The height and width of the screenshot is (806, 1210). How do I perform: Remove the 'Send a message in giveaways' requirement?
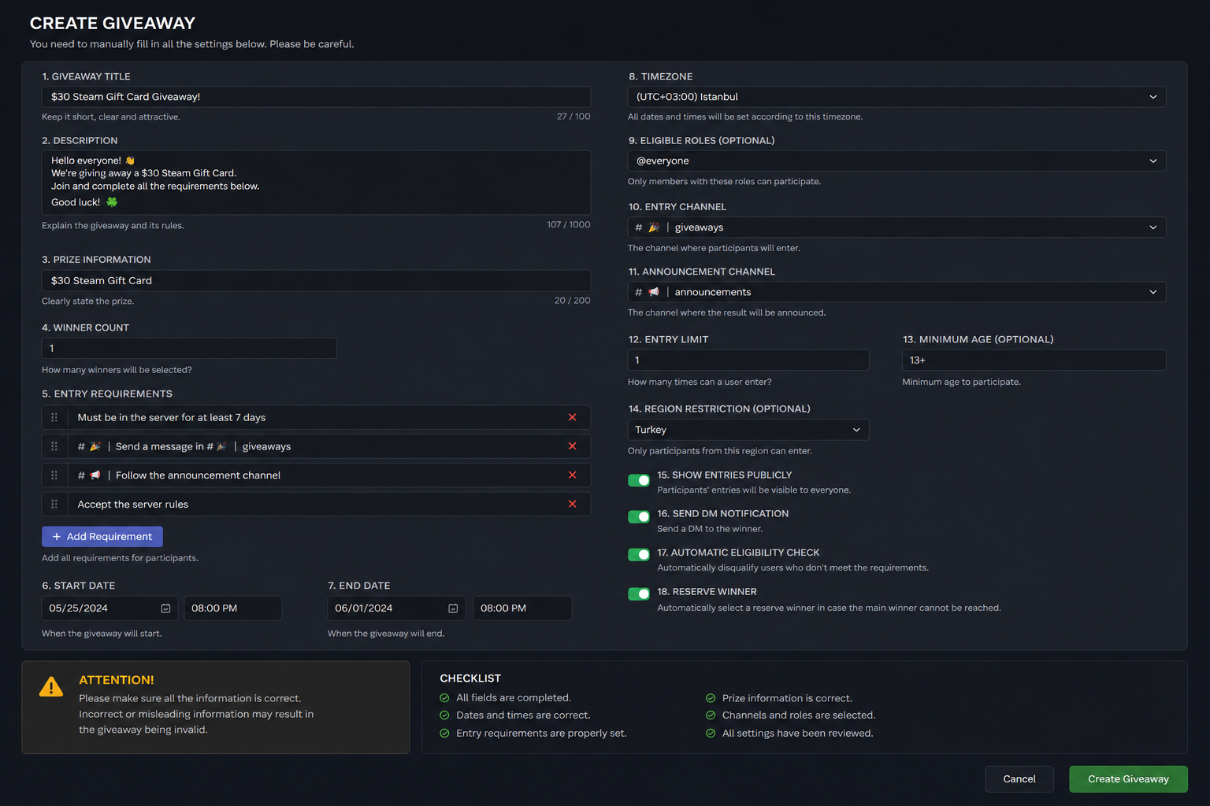[573, 446]
